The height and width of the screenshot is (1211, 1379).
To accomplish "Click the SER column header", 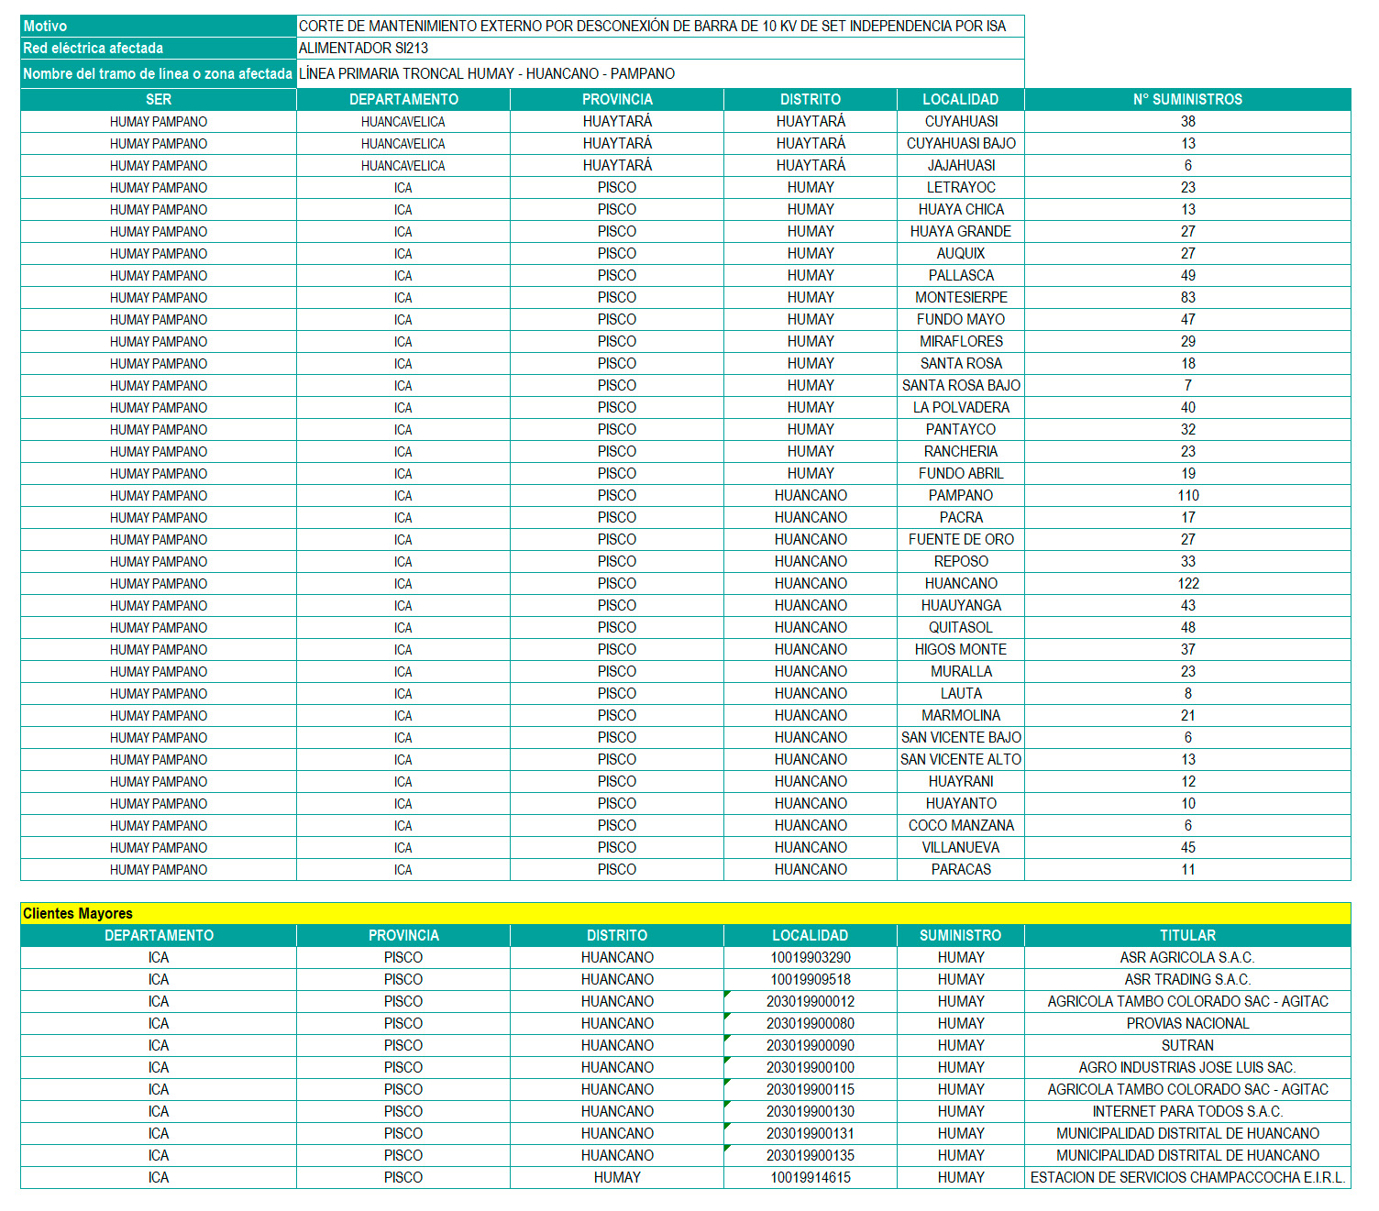I will point(159,100).
